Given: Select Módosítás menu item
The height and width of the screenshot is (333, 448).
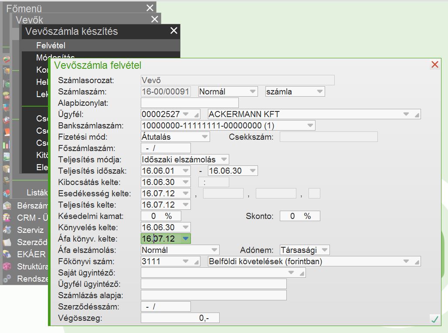Looking at the screenshot, I should pyautogui.click(x=55, y=57).
